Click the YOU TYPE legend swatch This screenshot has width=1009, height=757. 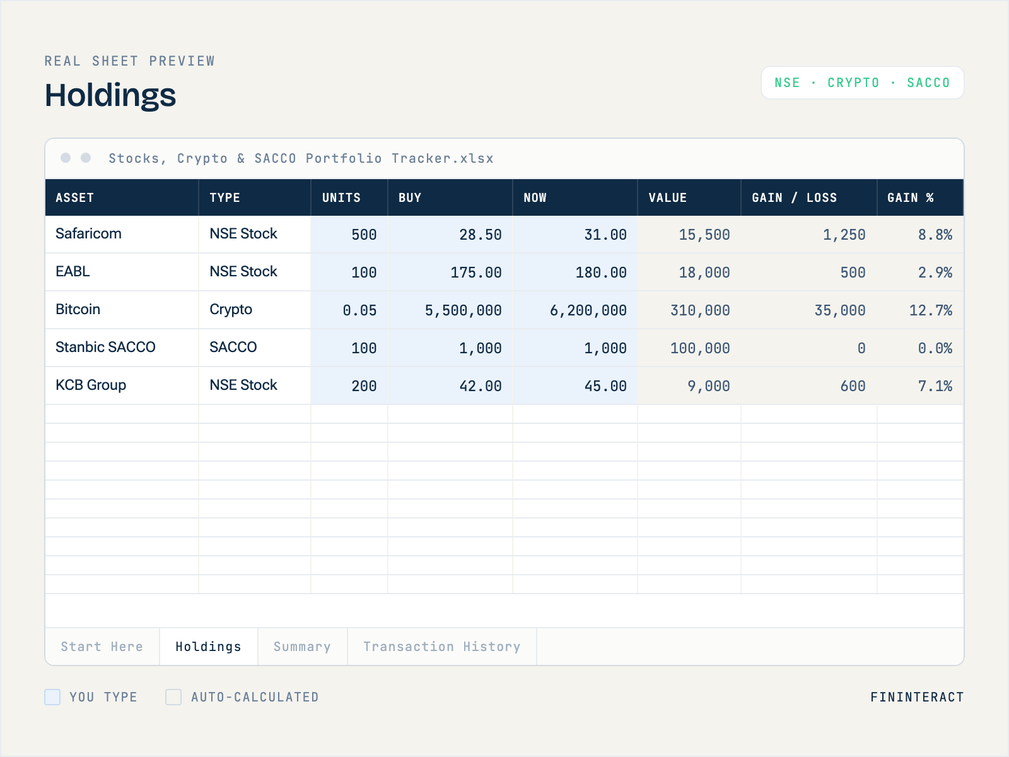(x=52, y=697)
